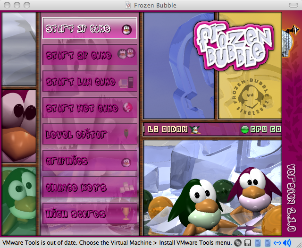Screen dimensions: 302x248
Task: Click the single penguin icon on 1P Game
Action: (127, 30)
